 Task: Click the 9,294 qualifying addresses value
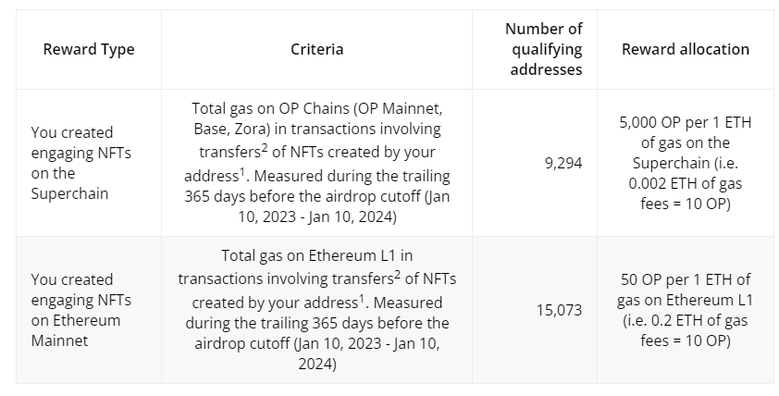click(563, 163)
